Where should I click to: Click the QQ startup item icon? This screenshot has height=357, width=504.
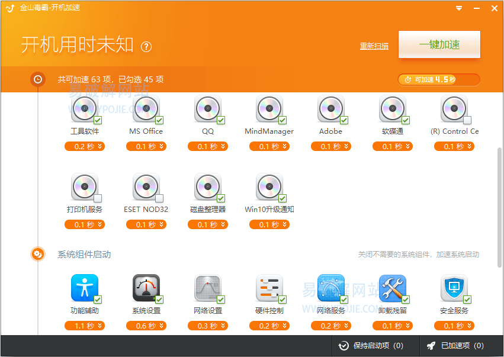tap(208, 108)
